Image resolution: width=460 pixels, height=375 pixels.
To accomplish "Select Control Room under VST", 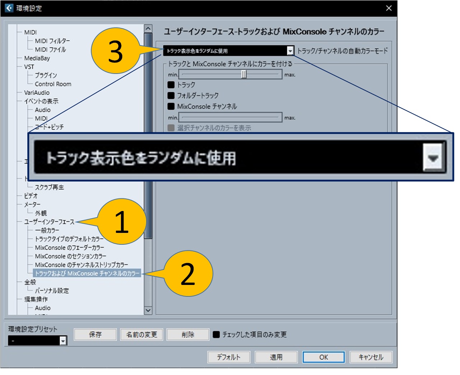I will [53, 84].
